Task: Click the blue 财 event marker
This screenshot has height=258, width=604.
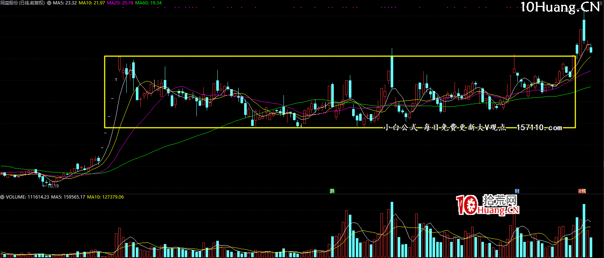Action: [x=517, y=191]
